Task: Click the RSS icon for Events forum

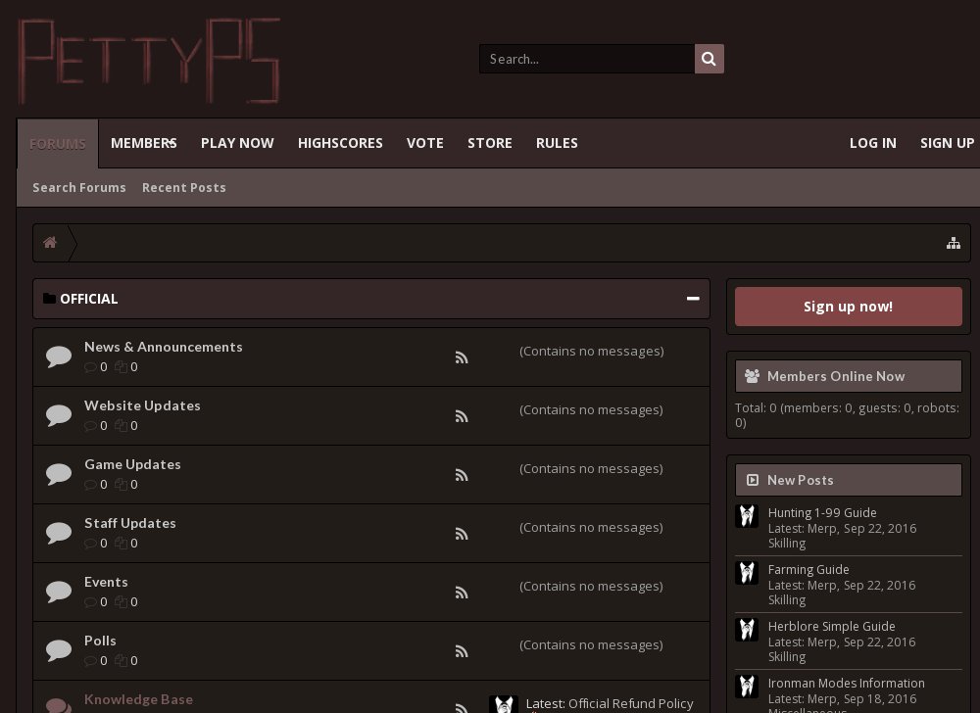Action: pyautogui.click(x=462, y=592)
